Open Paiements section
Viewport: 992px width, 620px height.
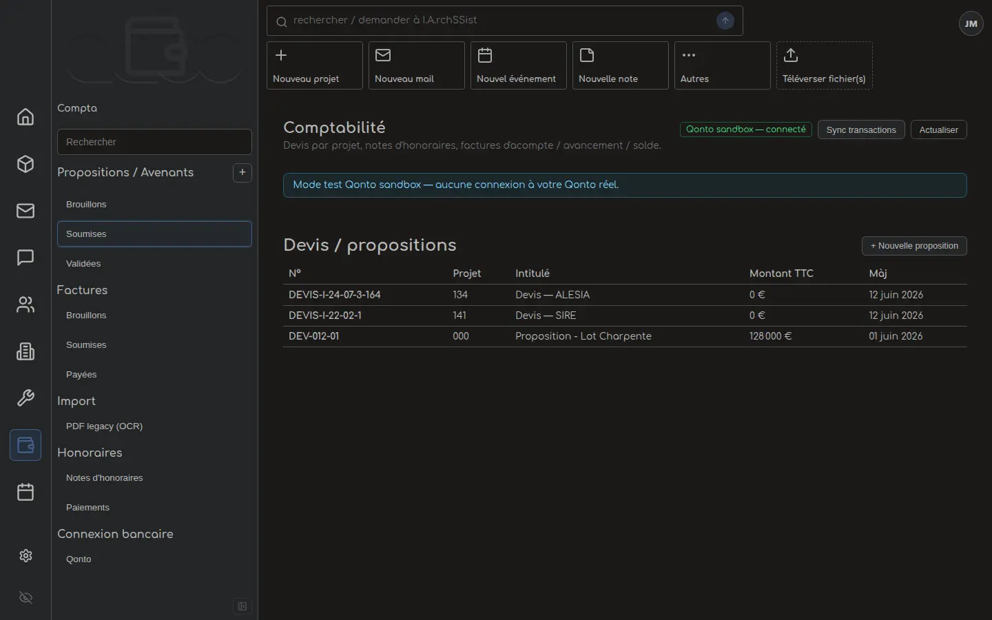(x=154, y=508)
